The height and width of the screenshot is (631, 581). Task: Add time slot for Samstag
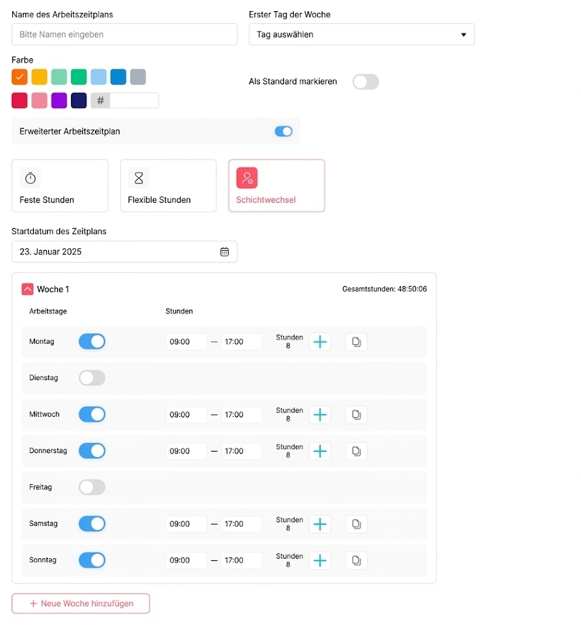[x=320, y=524]
